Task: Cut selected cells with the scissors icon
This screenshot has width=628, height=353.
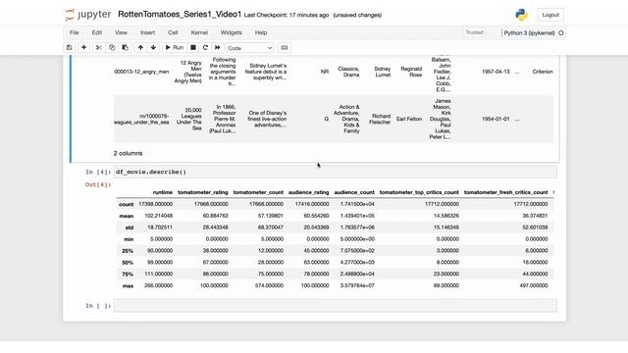Action: [x=98, y=48]
